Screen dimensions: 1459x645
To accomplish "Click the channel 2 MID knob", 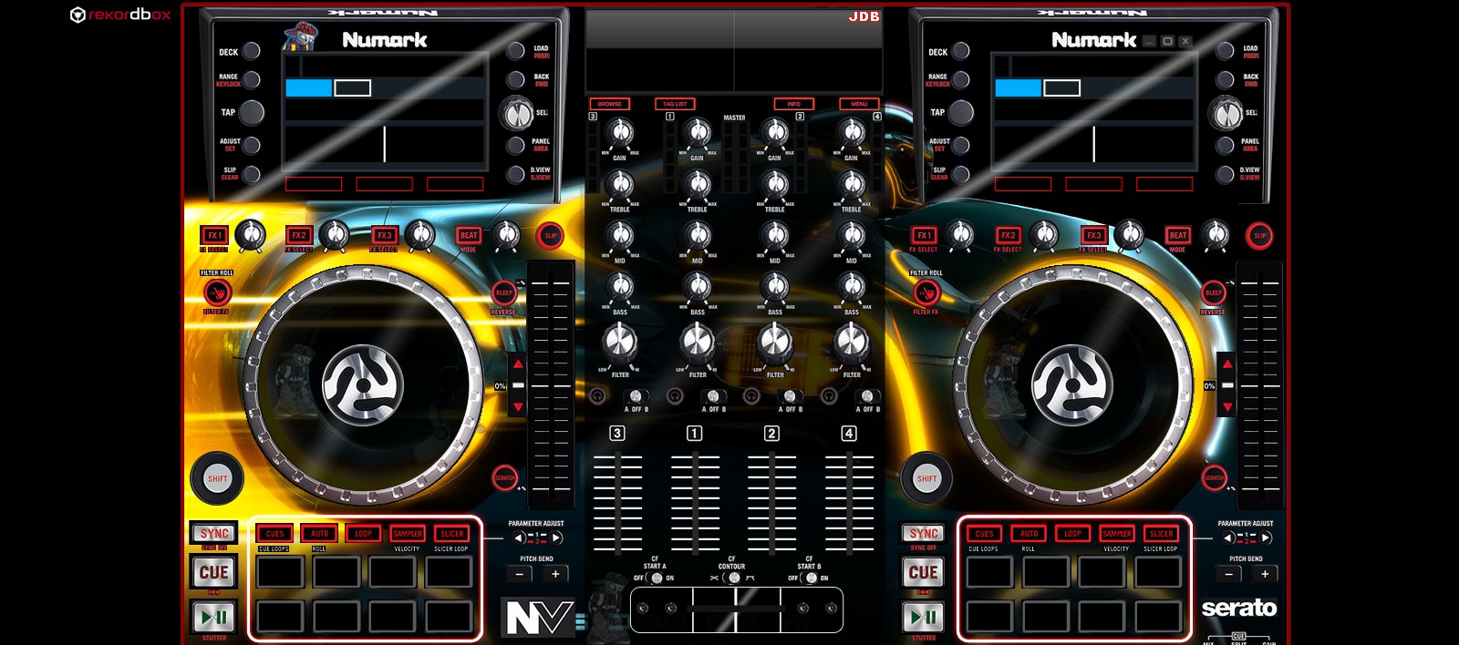I will (x=774, y=235).
